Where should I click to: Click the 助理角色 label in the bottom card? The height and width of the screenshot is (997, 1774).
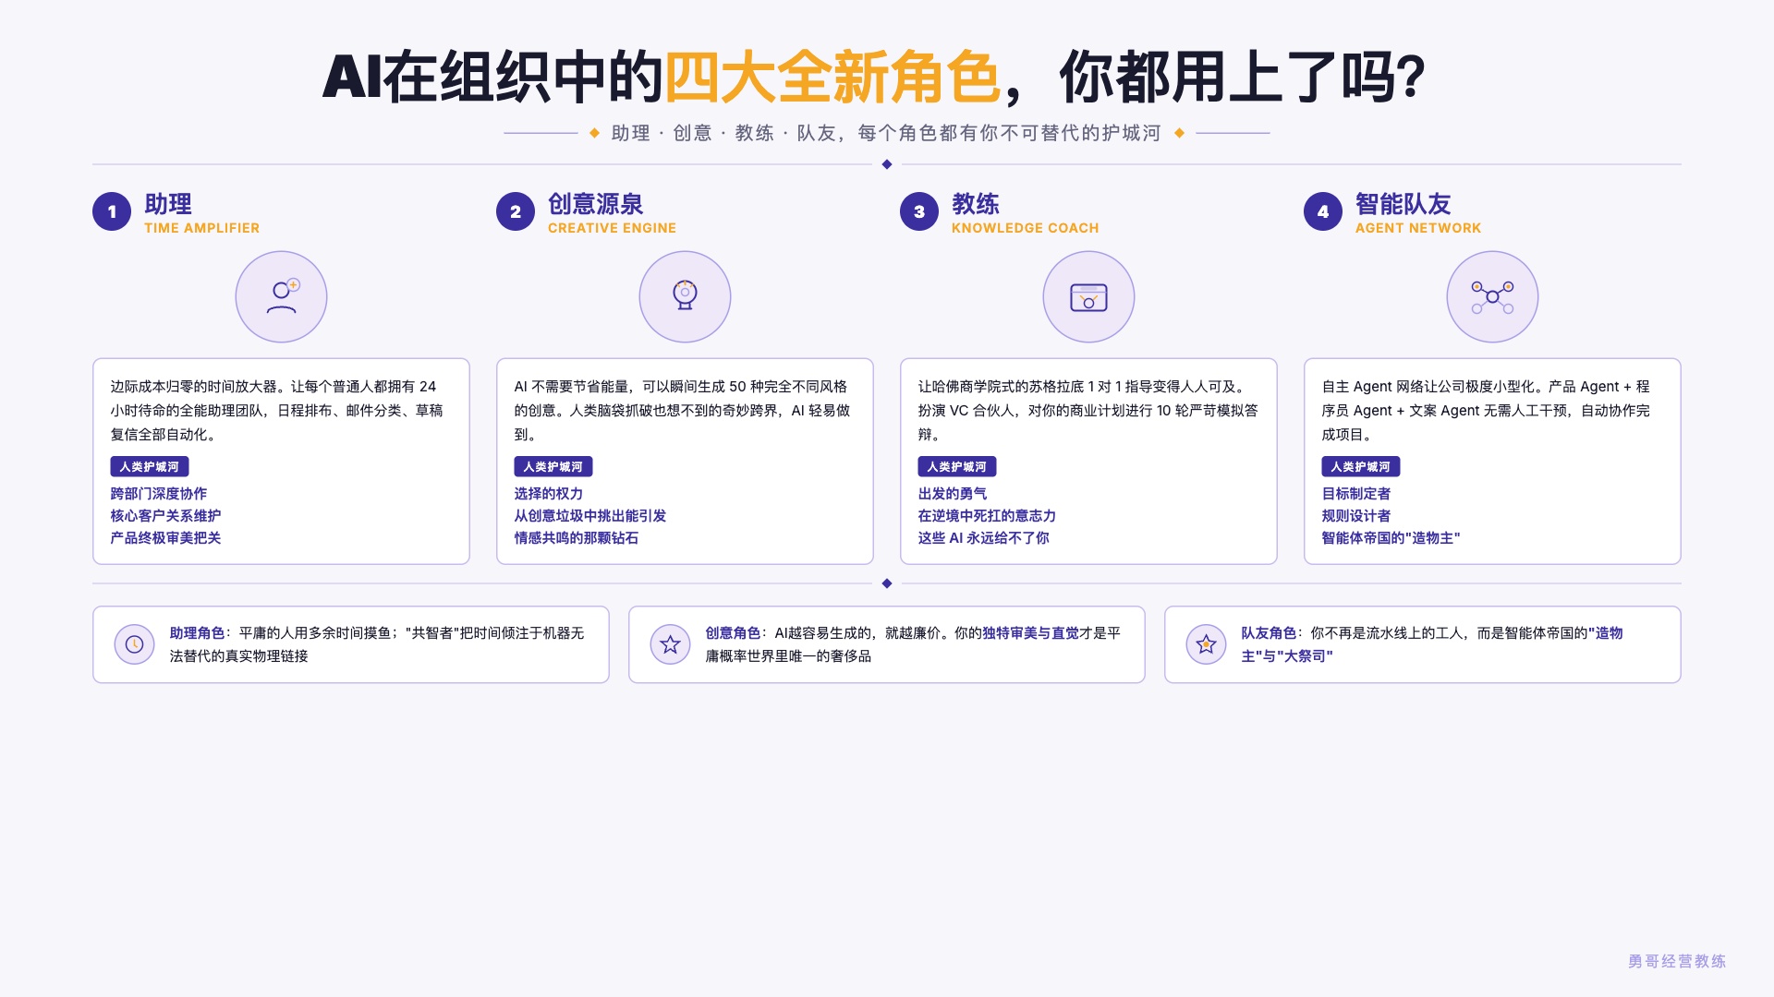click(197, 633)
